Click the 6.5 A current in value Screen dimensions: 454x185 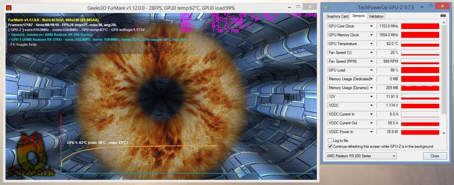388,114
